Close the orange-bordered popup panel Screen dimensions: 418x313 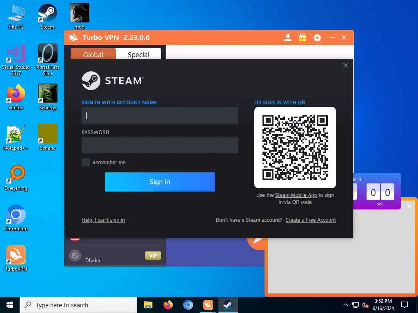click(409, 206)
